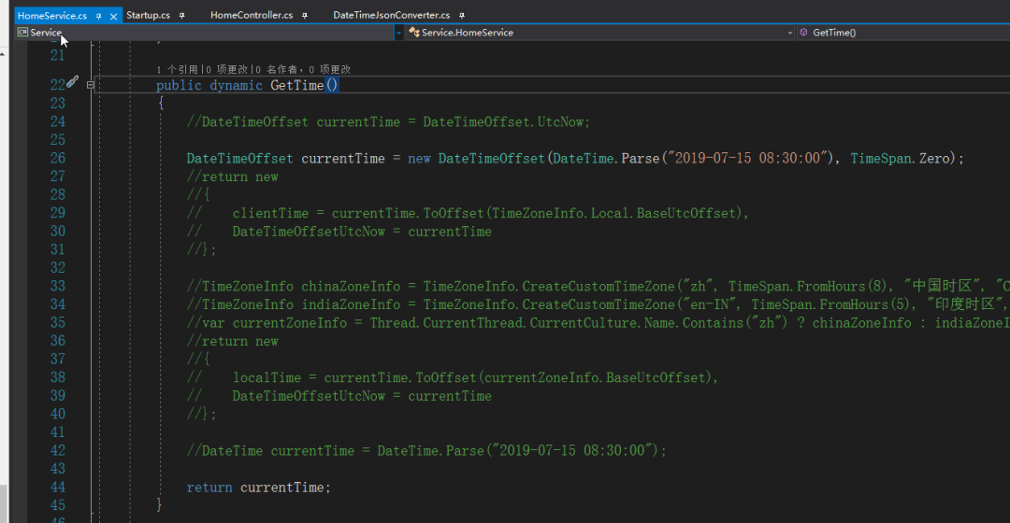Show references via the "1 个引用" CodeLens link

pos(178,69)
